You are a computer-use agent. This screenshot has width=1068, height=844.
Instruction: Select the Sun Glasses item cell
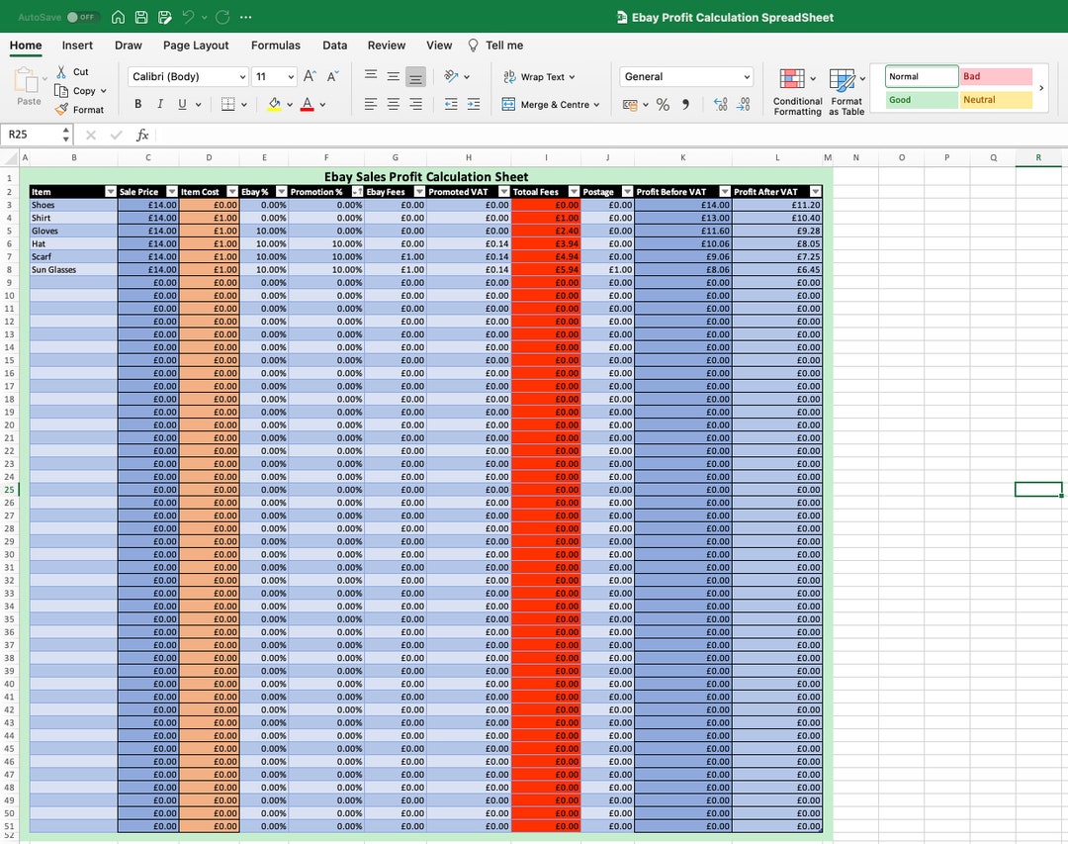pyautogui.click(x=73, y=269)
